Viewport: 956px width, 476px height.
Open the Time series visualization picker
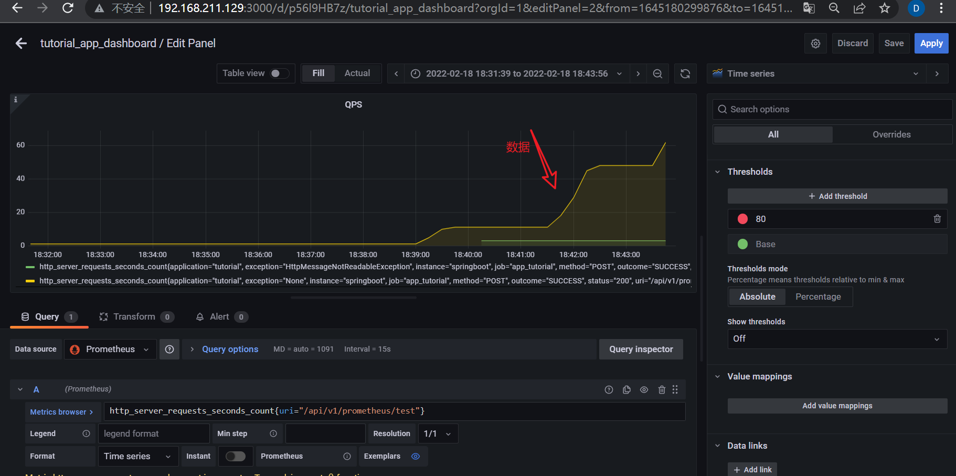(x=816, y=73)
